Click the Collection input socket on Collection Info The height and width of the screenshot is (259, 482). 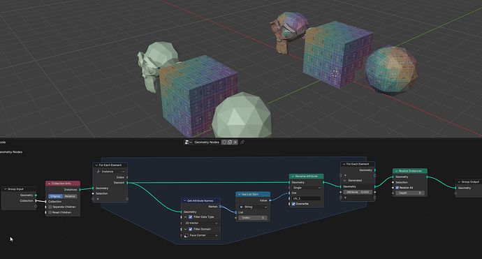[x=46, y=202]
